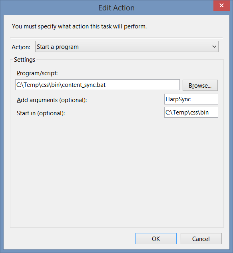This screenshot has height=253, width=233.
Task: Focus the Program/script path field
Action: (98, 84)
